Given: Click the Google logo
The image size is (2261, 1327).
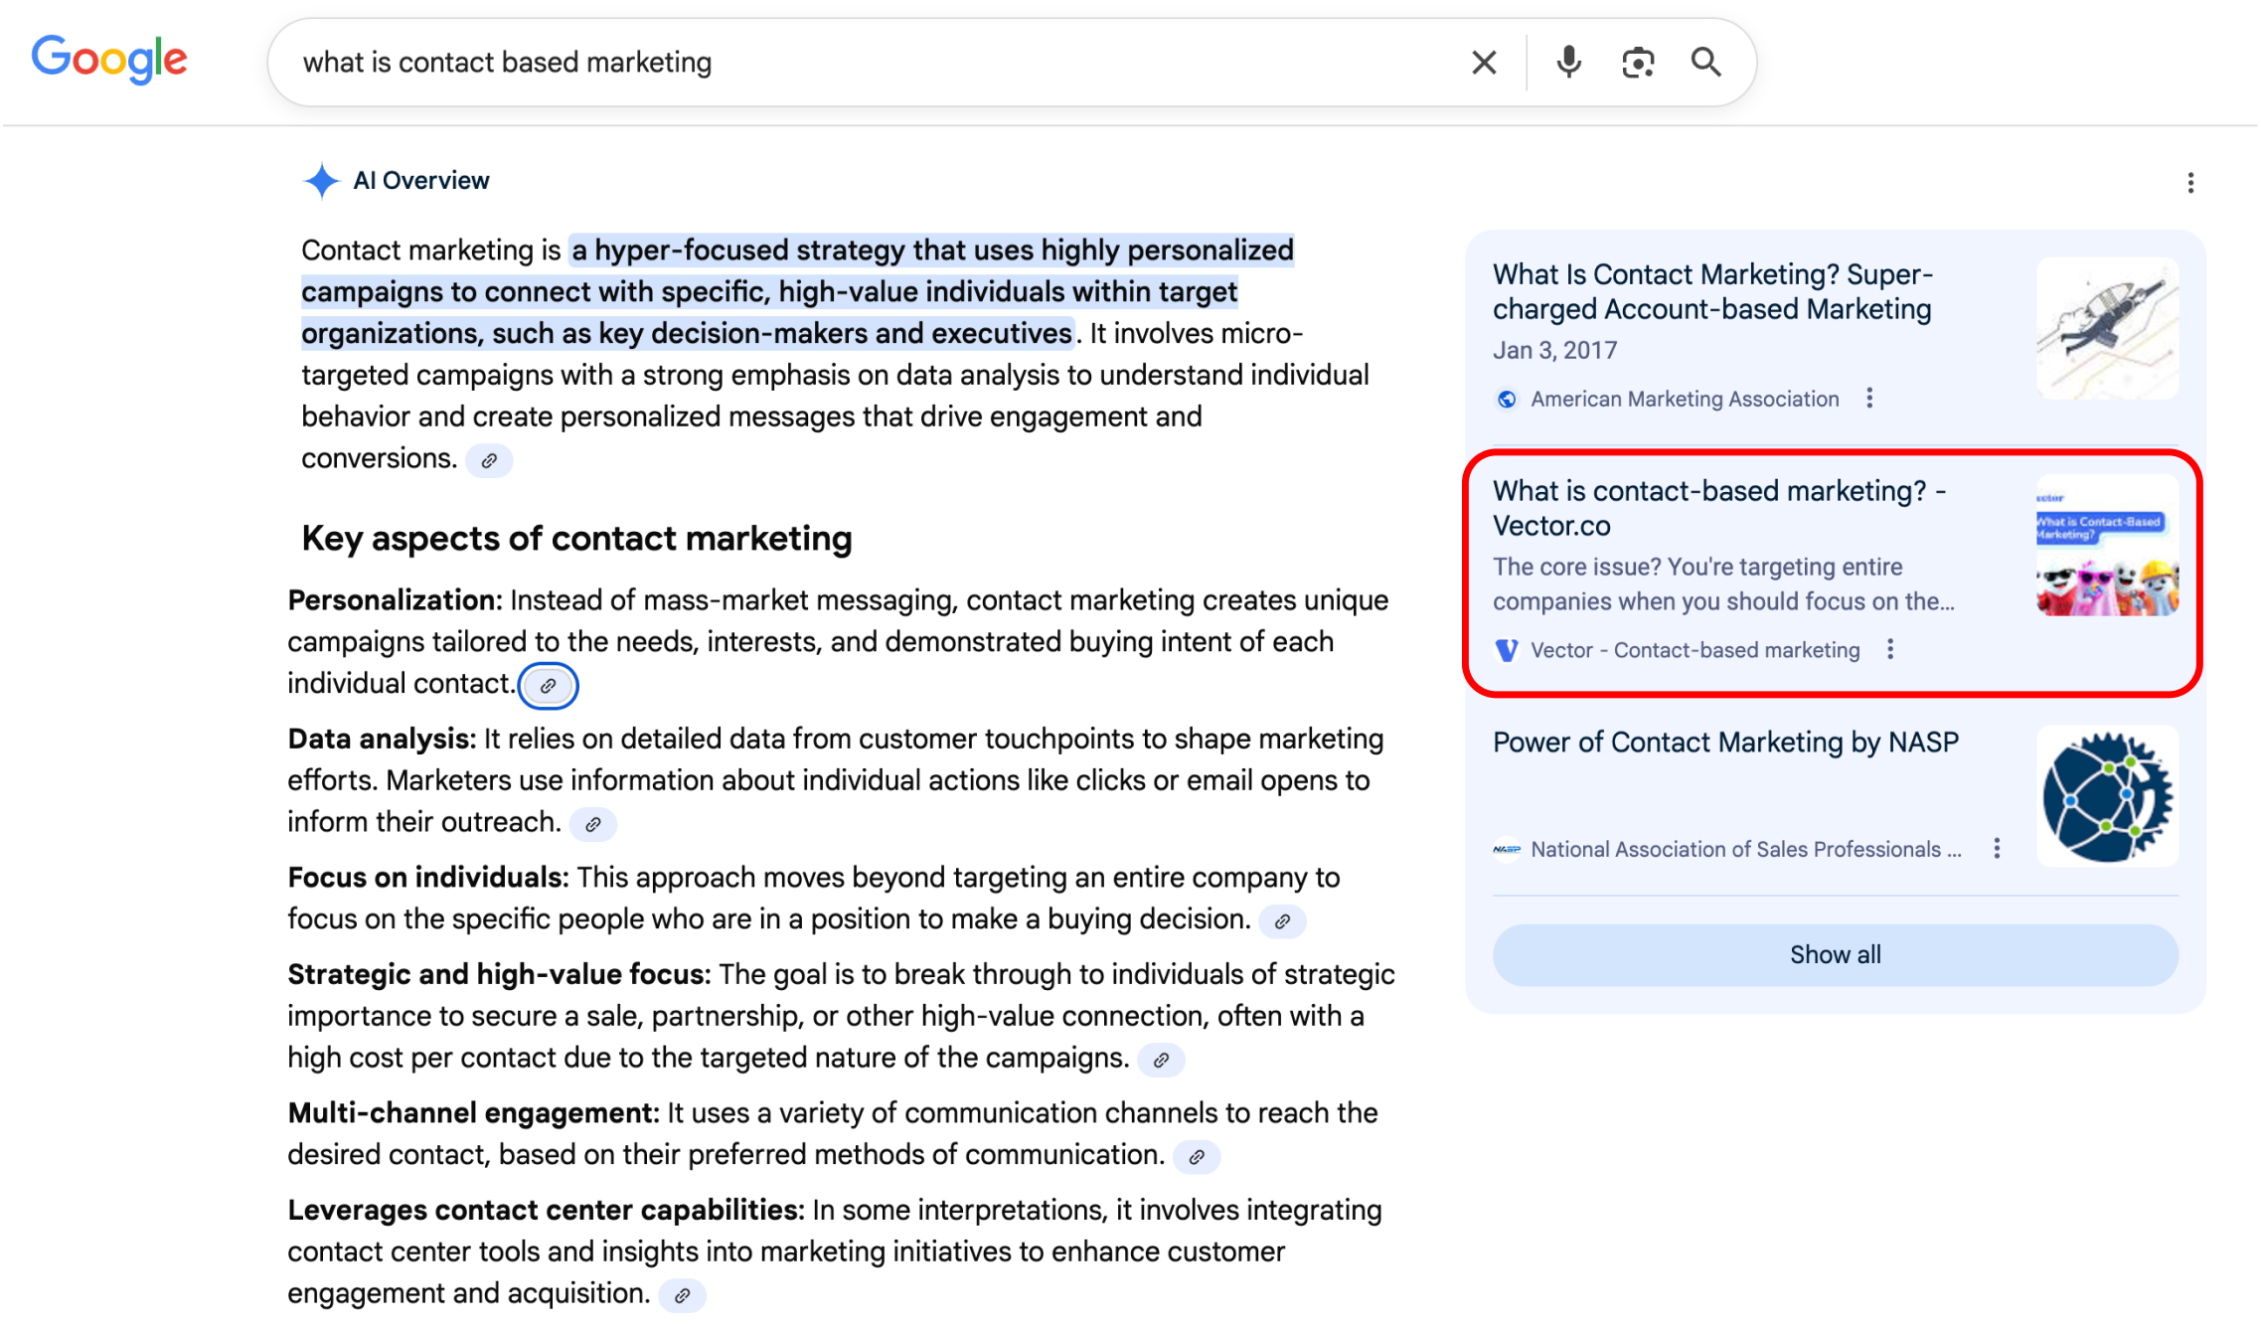Looking at the screenshot, I should click(x=109, y=60).
